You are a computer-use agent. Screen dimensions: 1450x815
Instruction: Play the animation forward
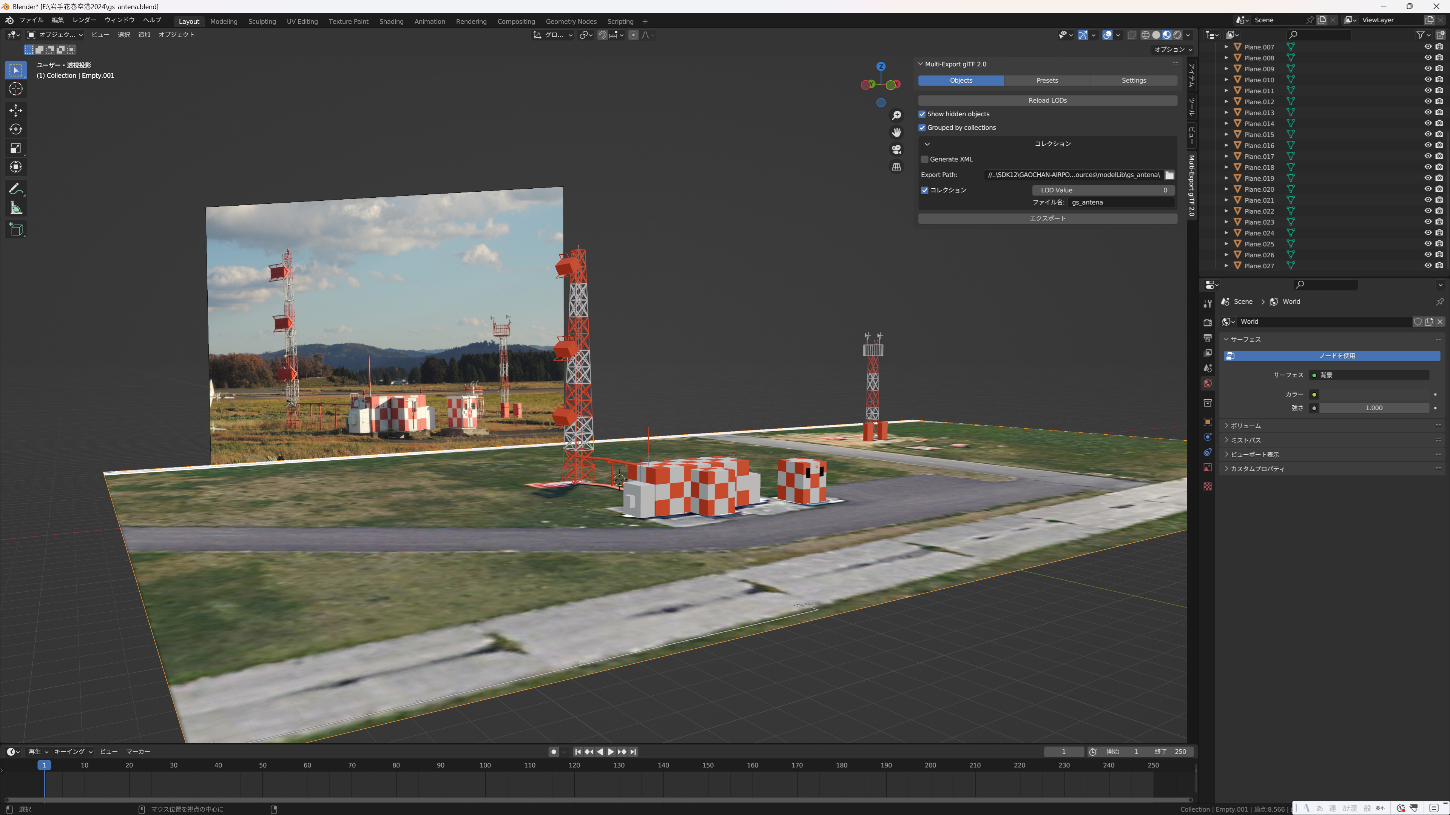(611, 752)
